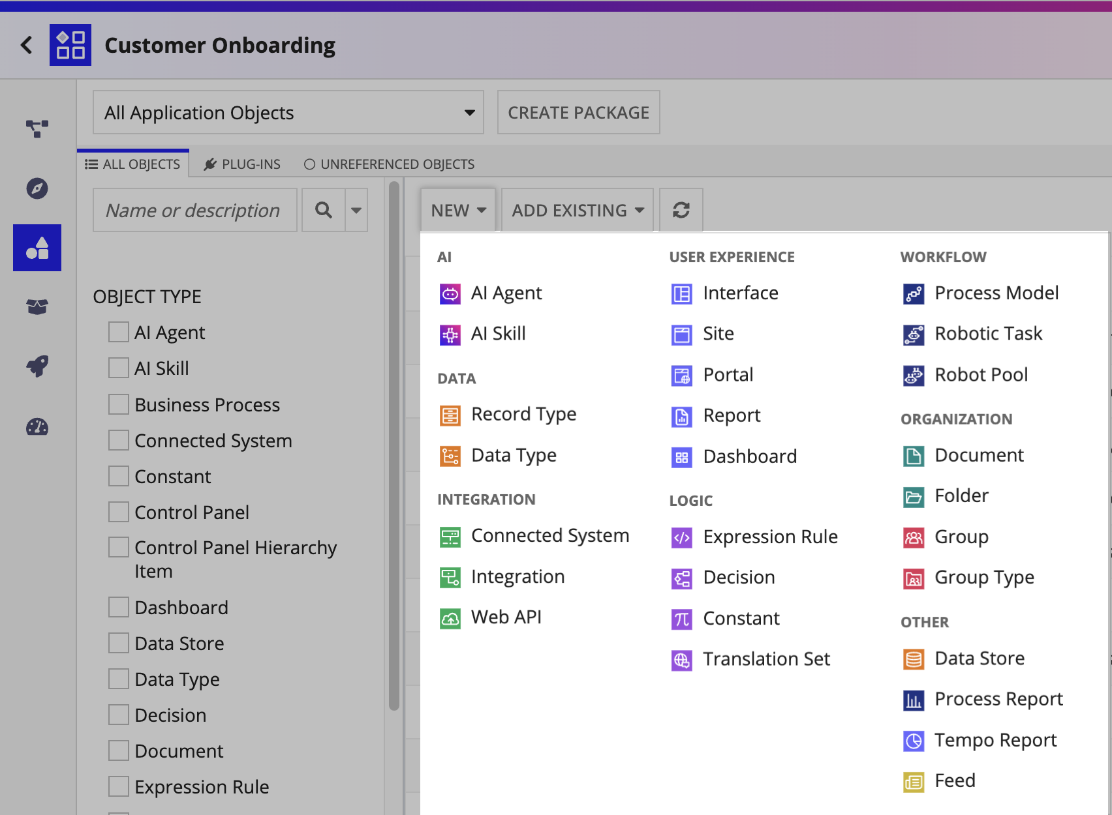Check the Business Process filter
This screenshot has height=815, width=1112.
click(119, 404)
